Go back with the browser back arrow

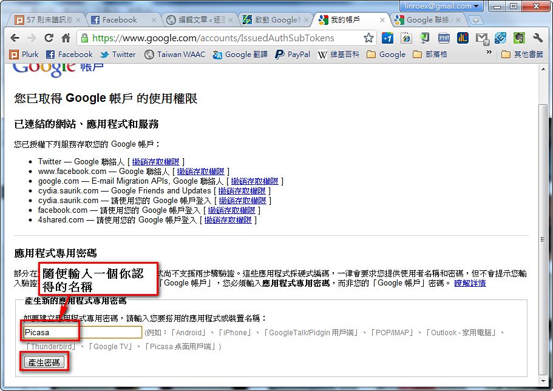click(15, 38)
